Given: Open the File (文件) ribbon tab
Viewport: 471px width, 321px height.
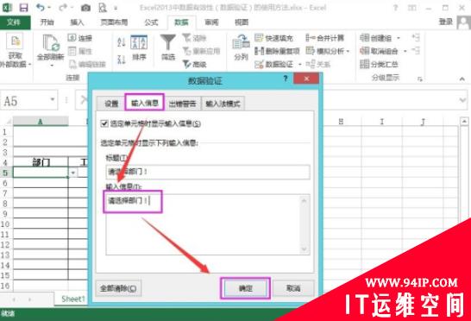Looking at the screenshot, I should pyautogui.click(x=14, y=22).
